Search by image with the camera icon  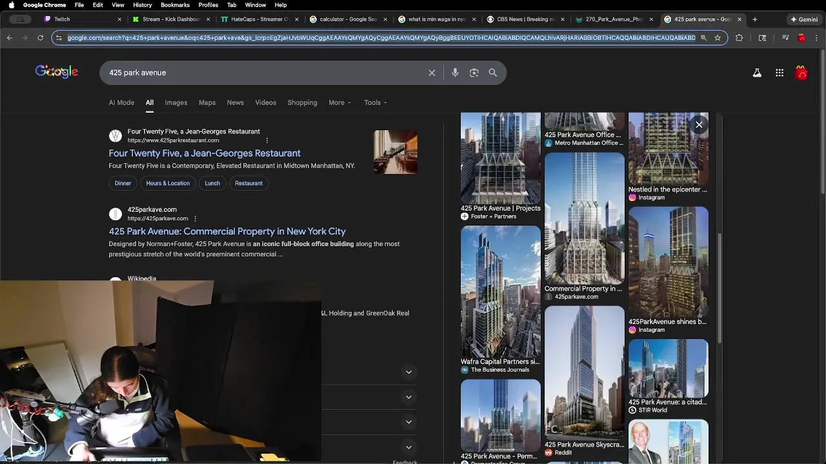click(x=474, y=73)
